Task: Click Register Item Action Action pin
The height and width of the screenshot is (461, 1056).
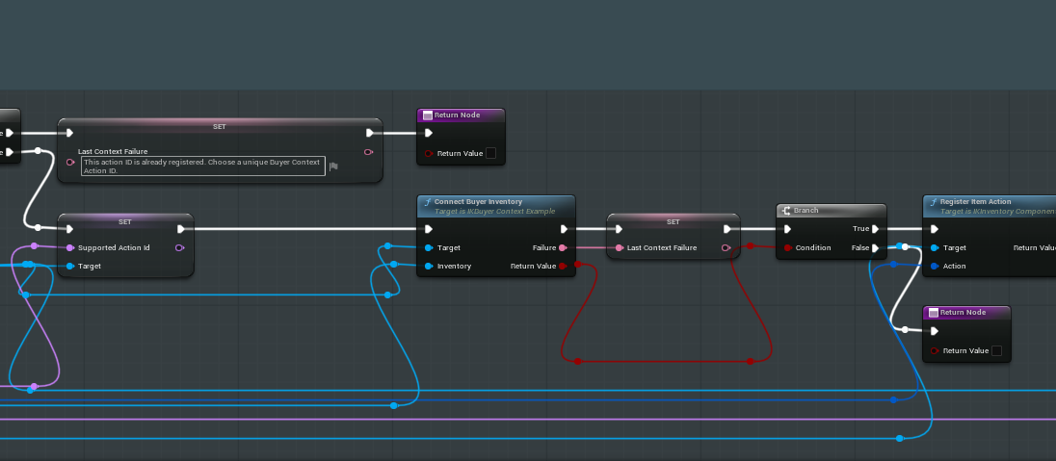Action: 934,266
